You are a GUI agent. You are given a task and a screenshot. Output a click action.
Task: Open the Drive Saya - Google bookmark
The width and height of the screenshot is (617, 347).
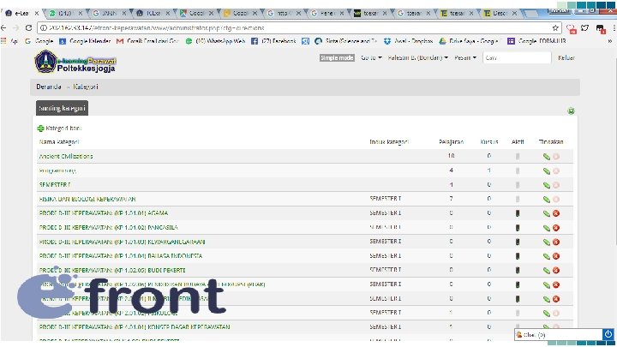tap(469, 41)
